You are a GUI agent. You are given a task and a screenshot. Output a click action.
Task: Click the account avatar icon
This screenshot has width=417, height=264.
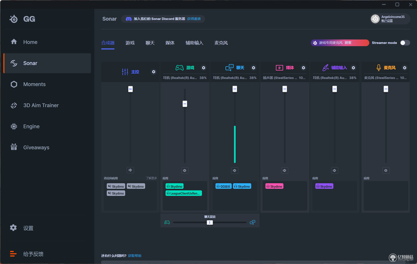pyautogui.click(x=375, y=19)
